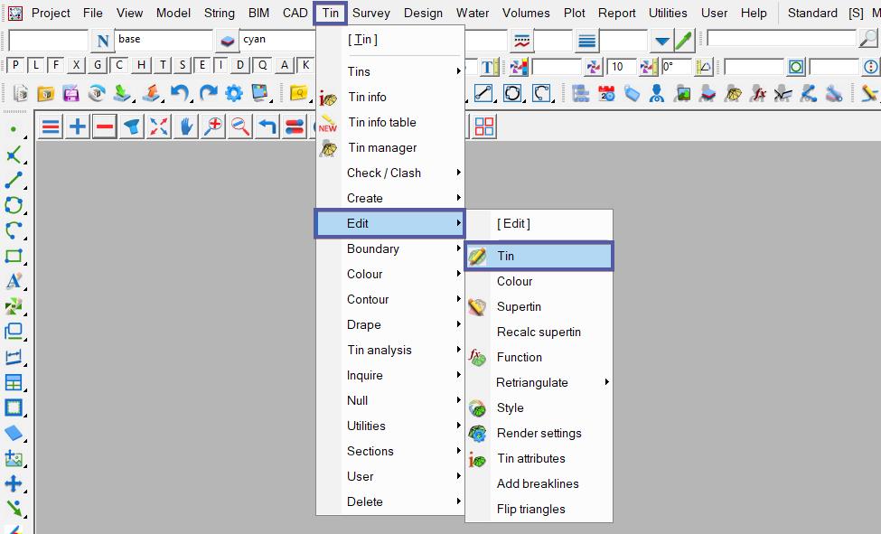The image size is (881, 534).
Task: Toggle the P snap button
Action: [x=15, y=65]
